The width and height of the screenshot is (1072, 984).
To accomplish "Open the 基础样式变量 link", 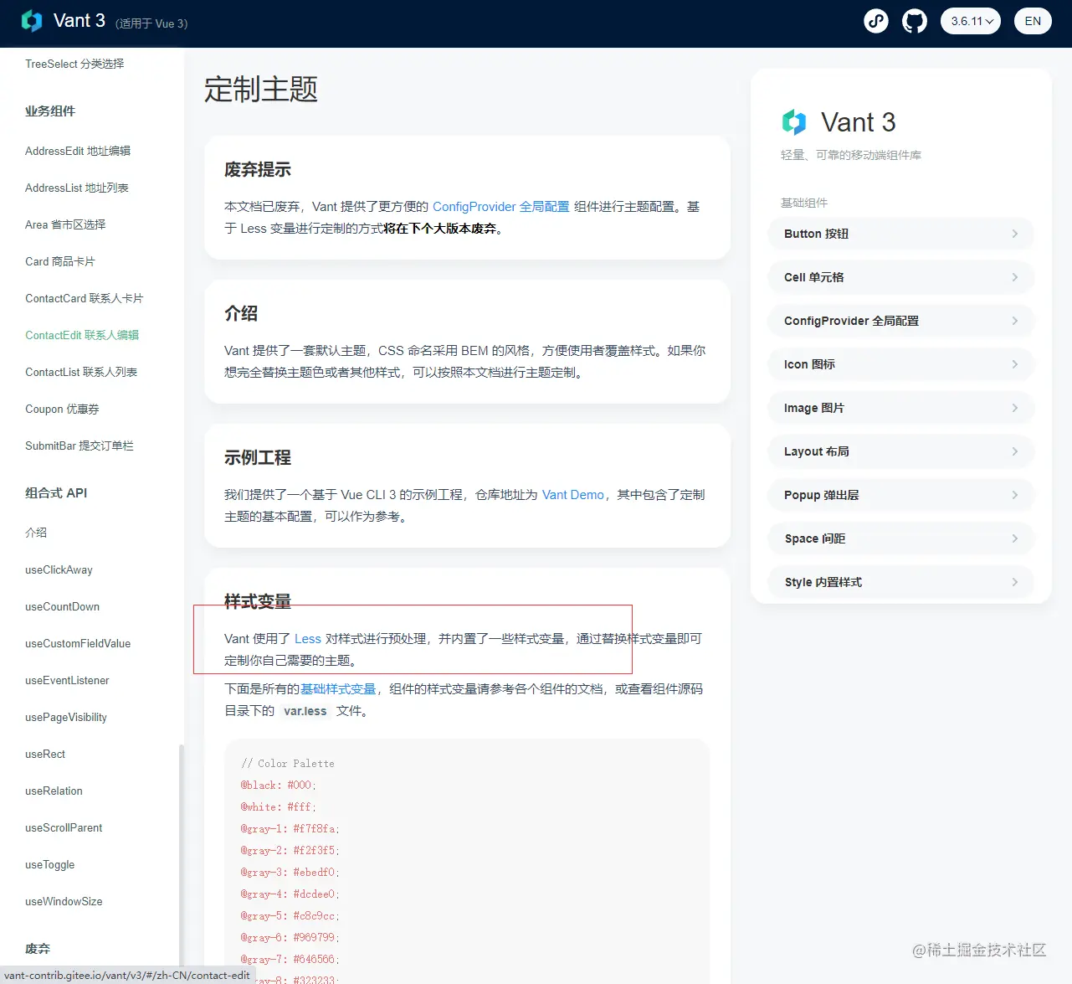I will (x=338, y=688).
